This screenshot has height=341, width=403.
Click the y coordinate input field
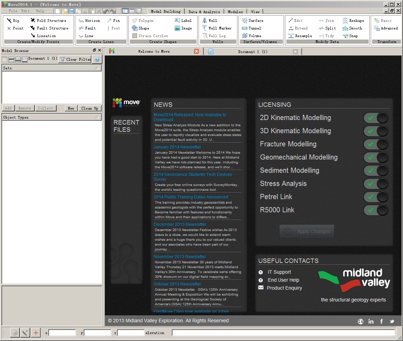[98, 333]
